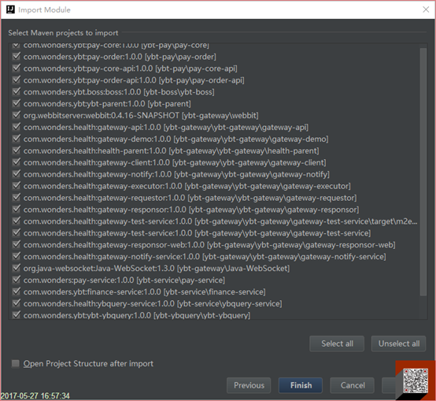
Task: Select row com.wonders.health:gateway-notify-service:1.0.0
Action: click(215, 256)
